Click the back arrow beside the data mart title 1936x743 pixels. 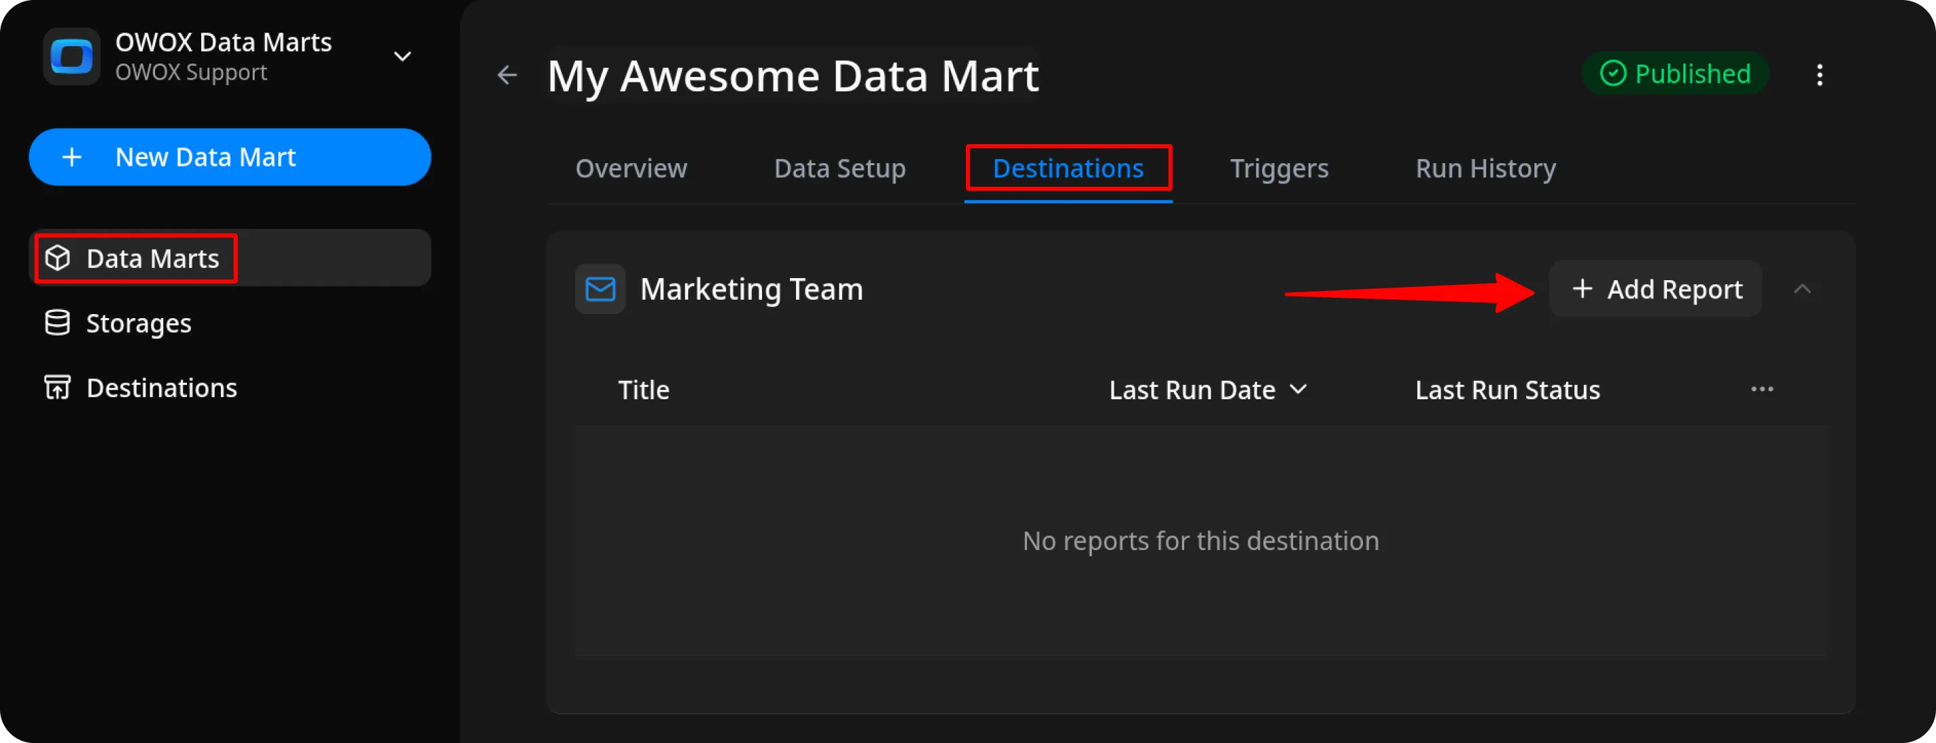pyautogui.click(x=507, y=75)
